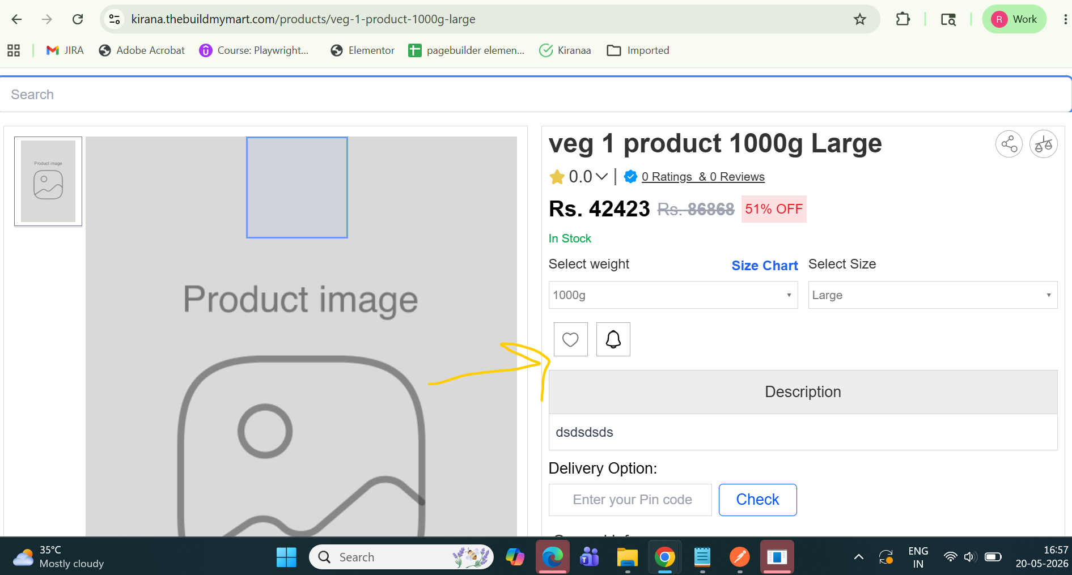Open the volume control in system tray

[970, 557]
